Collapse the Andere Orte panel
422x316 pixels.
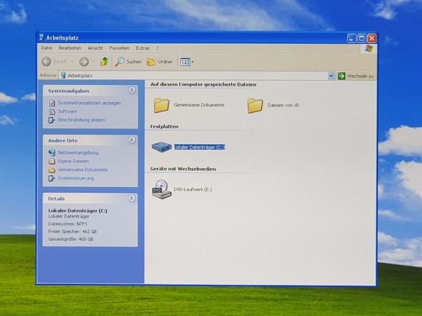pyautogui.click(x=132, y=140)
